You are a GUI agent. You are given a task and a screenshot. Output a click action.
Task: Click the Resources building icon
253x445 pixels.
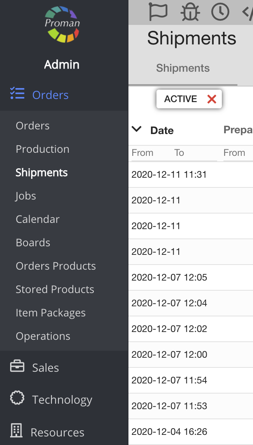(x=16, y=431)
